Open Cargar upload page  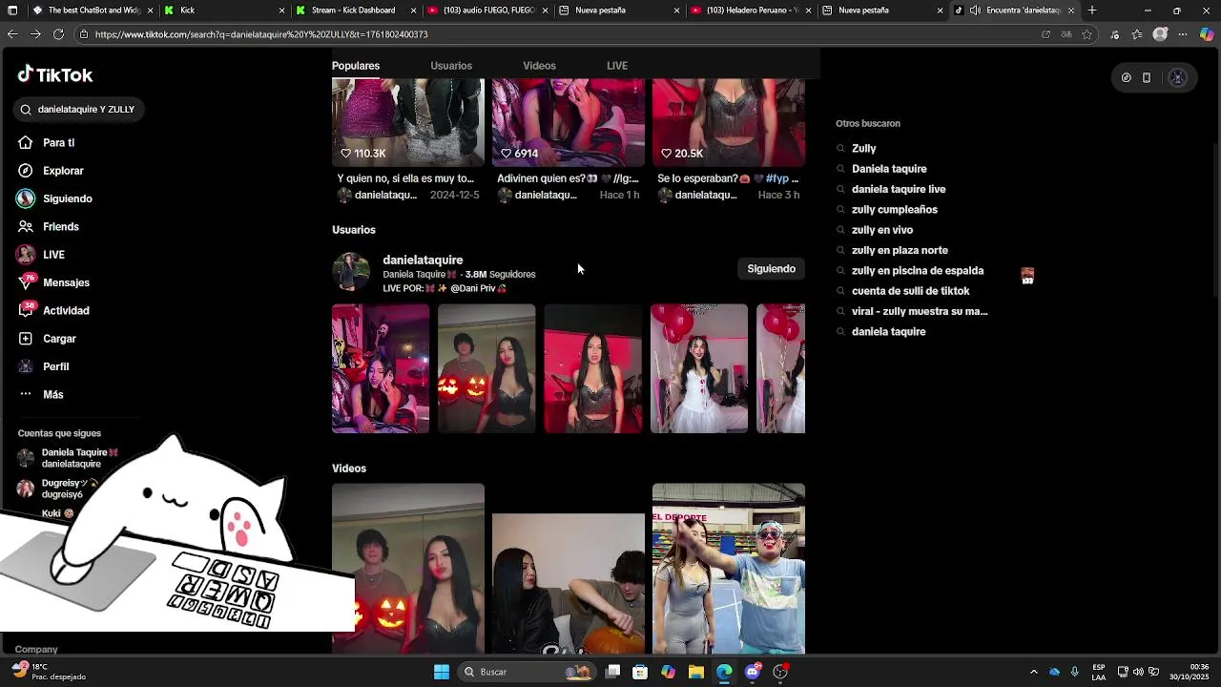point(59,339)
